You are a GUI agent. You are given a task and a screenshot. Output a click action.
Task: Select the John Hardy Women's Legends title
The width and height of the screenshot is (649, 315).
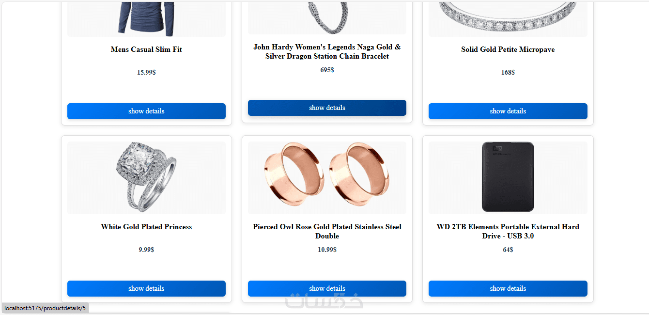[327, 51]
